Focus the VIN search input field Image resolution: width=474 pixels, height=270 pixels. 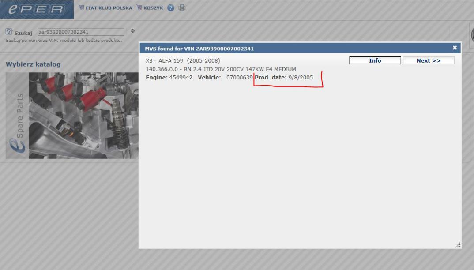[x=81, y=32]
